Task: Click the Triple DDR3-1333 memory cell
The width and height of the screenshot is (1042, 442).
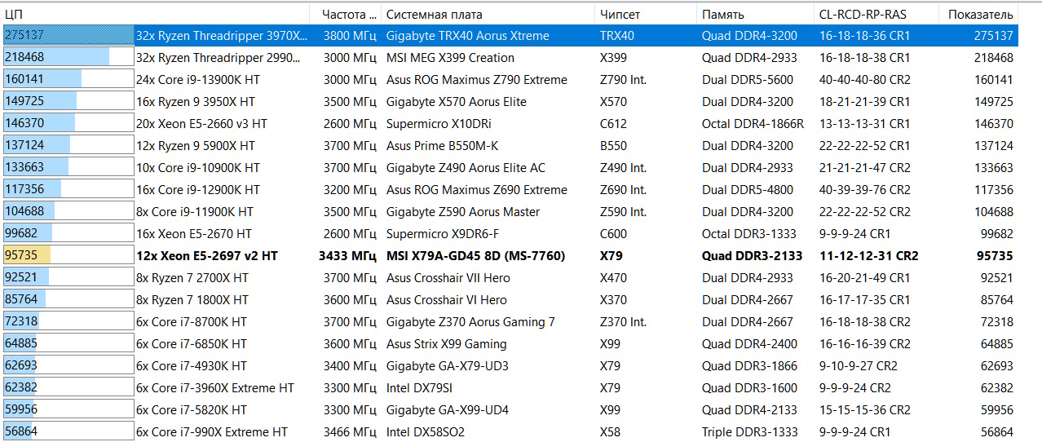Action: (x=749, y=432)
